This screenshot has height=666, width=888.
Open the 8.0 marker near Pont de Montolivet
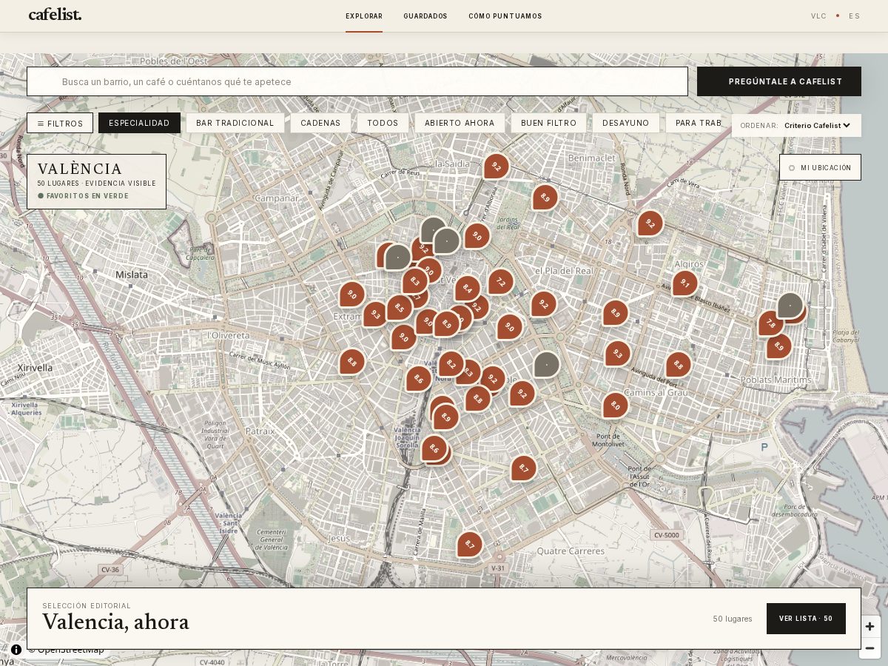coord(615,406)
